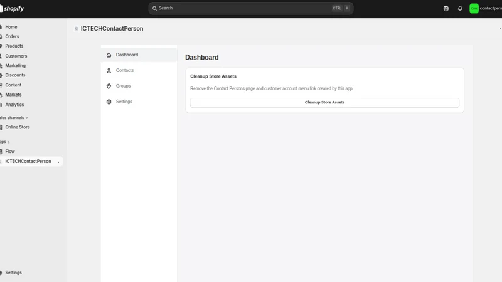The width and height of the screenshot is (502, 282).
Task: Focus the Search field in the top bar
Action: pyautogui.click(x=250, y=8)
